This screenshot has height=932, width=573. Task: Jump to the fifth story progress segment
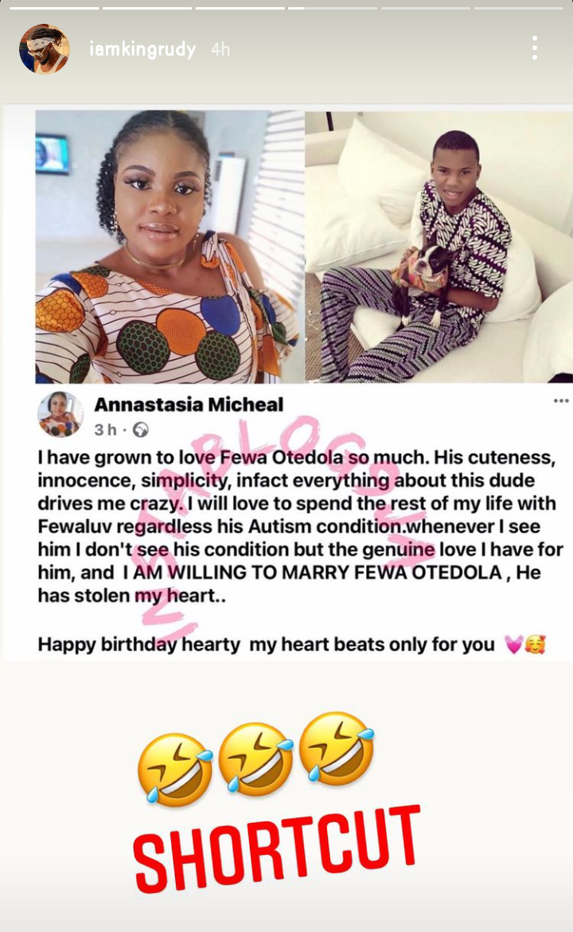(x=426, y=8)
